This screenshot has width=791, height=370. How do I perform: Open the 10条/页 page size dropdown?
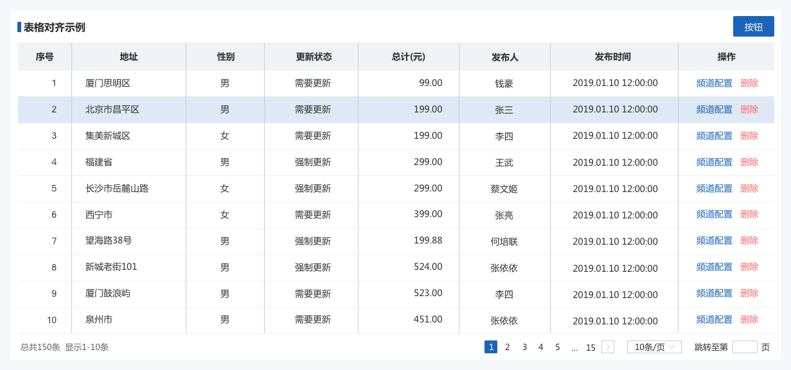[x=654, y=347]
